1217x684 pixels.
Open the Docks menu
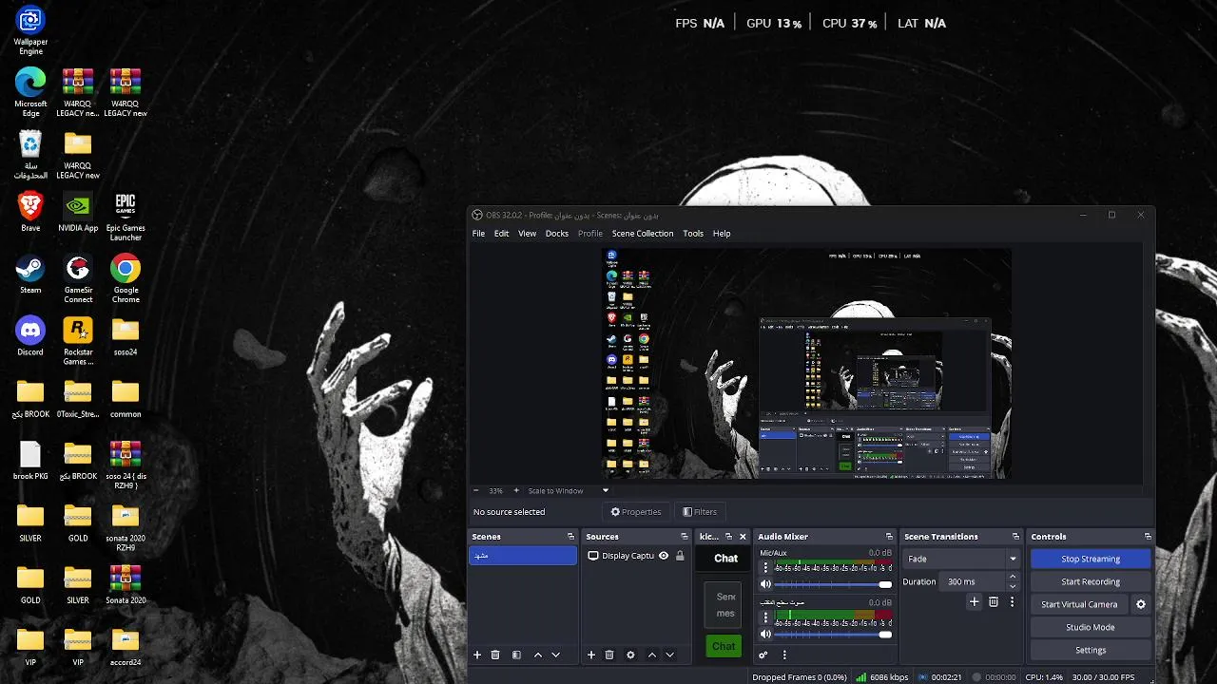(557, 234)
